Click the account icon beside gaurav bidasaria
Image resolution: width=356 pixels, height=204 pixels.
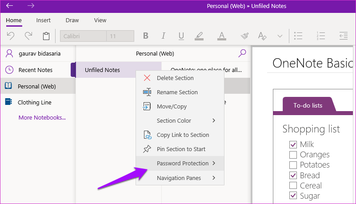pyautogui.click(x=9, y=53)
